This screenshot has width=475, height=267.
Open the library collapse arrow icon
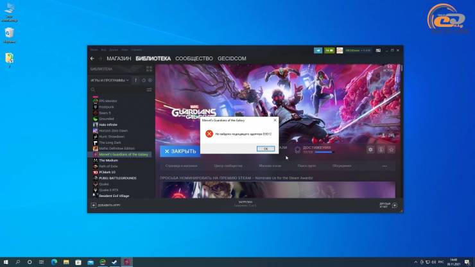coord(135,80)
